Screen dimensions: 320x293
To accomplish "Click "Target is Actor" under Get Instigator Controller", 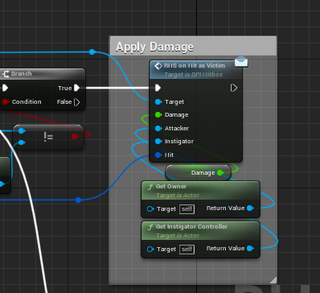I will 178,236.
